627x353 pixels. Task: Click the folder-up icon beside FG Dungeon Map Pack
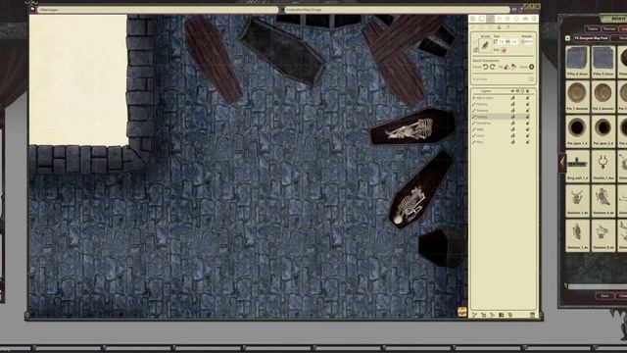(567, 38)
